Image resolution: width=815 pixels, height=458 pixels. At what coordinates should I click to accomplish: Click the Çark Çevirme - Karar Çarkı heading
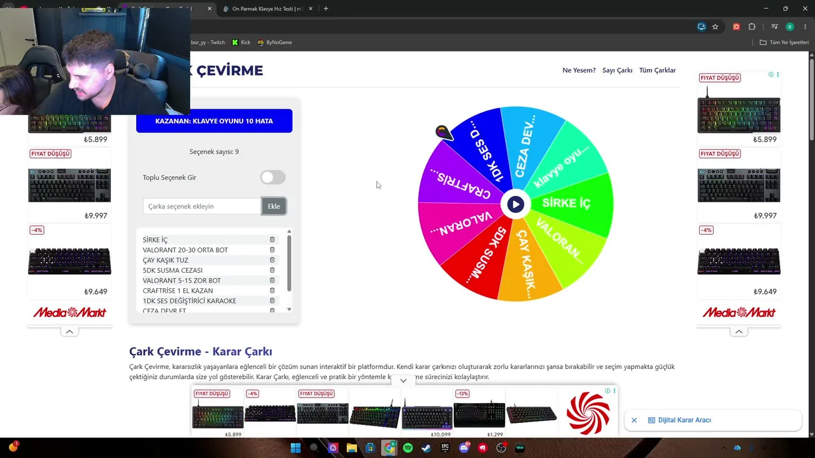201,352
